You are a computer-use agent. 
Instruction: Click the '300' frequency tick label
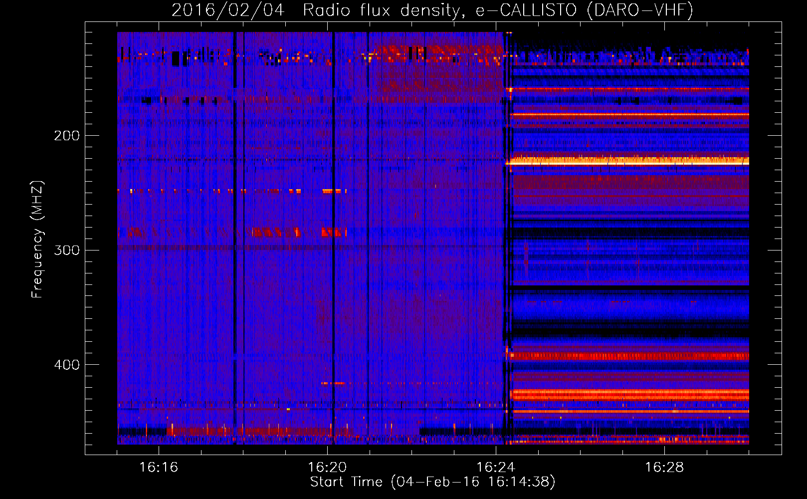point(67,250)
